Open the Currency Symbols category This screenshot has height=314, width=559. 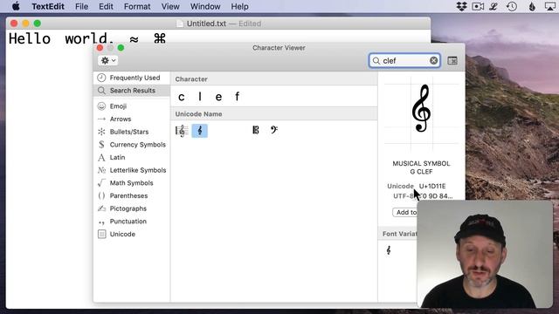click(132, 145)
